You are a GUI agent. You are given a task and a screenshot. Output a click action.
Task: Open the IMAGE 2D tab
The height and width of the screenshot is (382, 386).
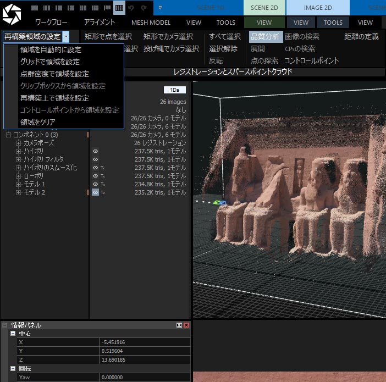318,8
